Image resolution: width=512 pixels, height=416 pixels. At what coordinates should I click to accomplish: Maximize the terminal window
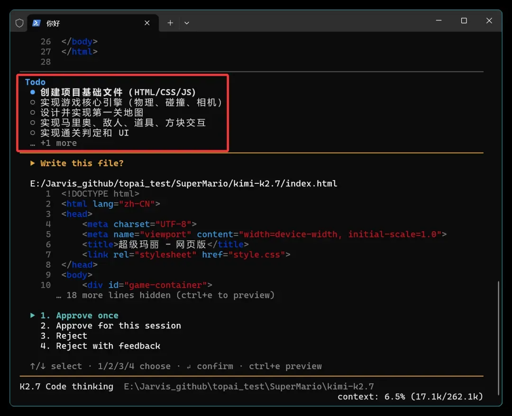coord(464,20)
